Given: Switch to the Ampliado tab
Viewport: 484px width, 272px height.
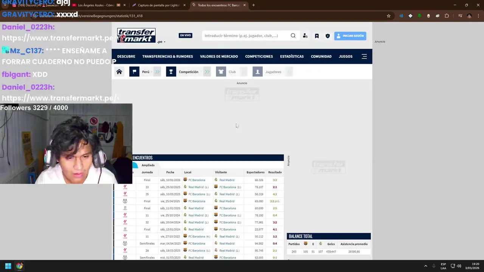Looking at the screenshot, I should [148, 165].
